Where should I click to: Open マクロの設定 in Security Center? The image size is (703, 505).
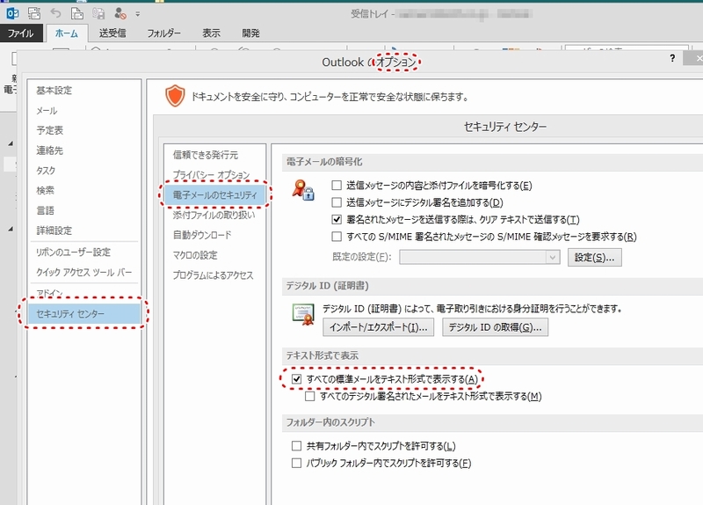(x=214, y=255)
